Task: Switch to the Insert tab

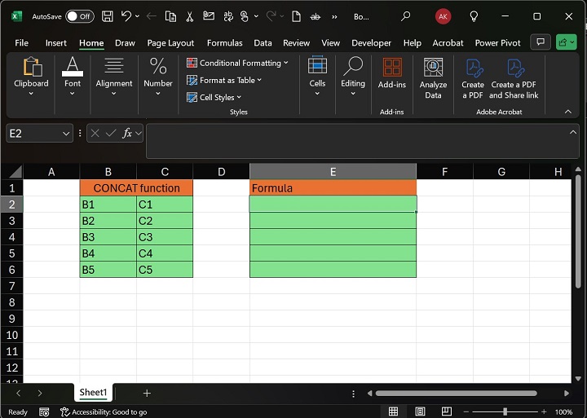Action: (56, 43)
